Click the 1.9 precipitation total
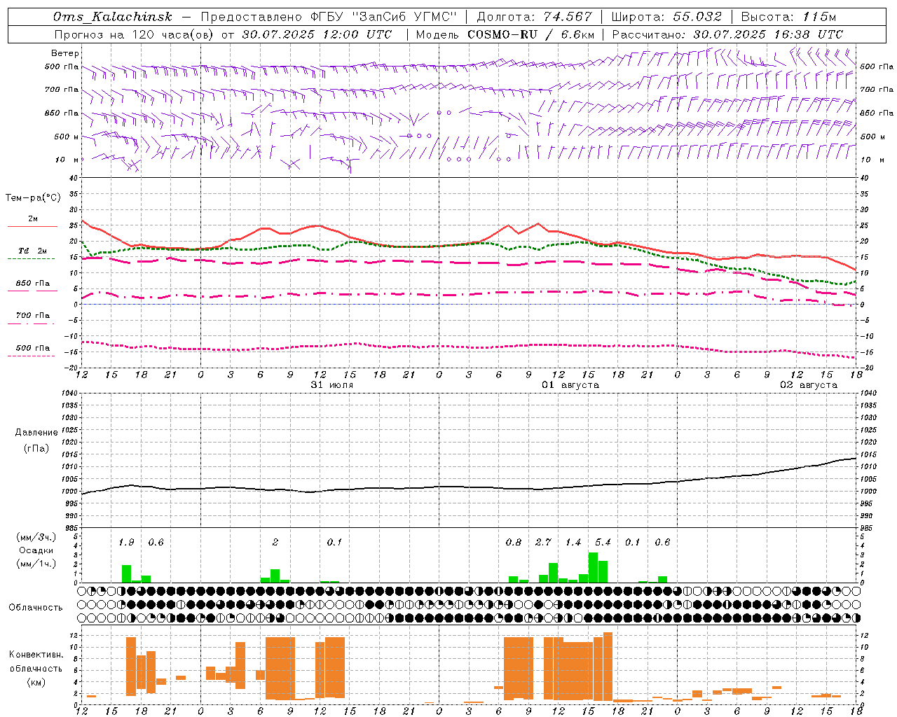897x717 pixels. 126,542
